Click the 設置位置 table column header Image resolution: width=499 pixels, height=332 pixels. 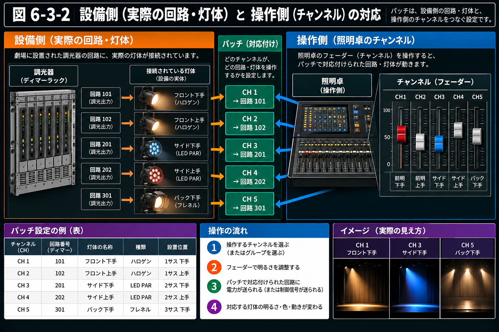pyautogui.click(x=177, y=247)
